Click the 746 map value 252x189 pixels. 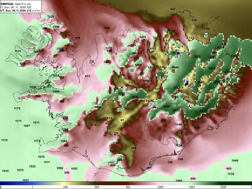pyautogui.click(x=180, y=159)
